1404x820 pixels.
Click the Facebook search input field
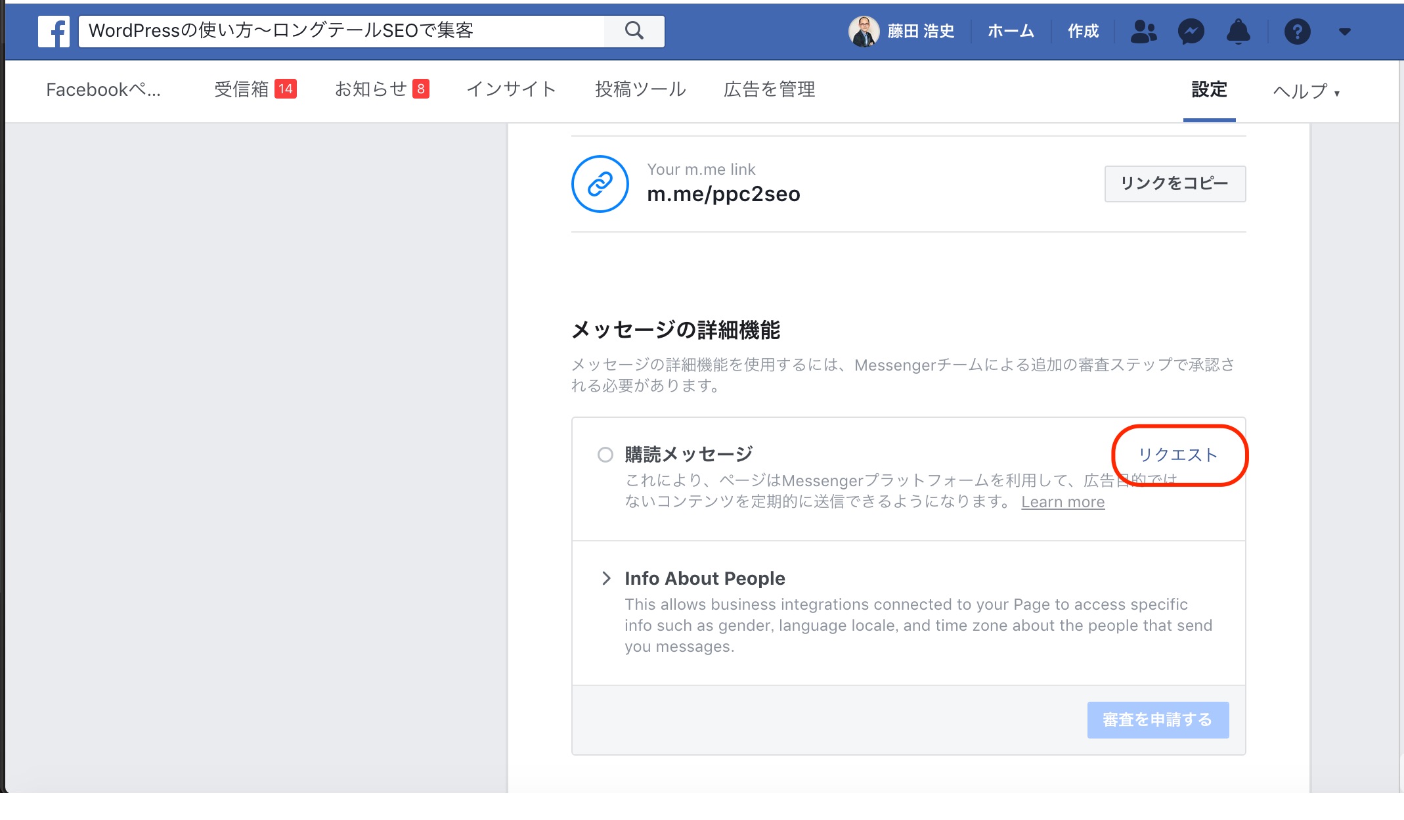coord(341,31)
